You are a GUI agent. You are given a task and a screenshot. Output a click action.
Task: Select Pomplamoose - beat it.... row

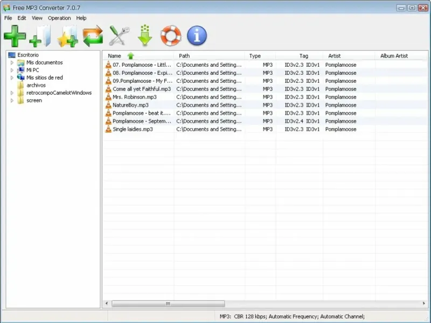click(266, 113)
